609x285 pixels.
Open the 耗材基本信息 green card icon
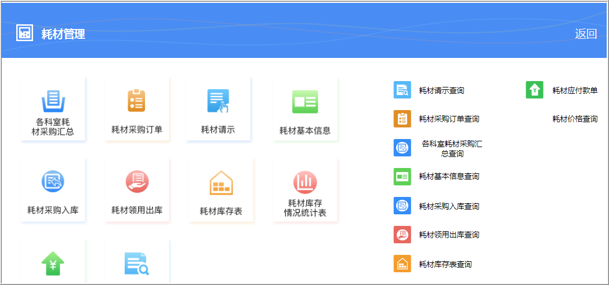coord(305,101)
